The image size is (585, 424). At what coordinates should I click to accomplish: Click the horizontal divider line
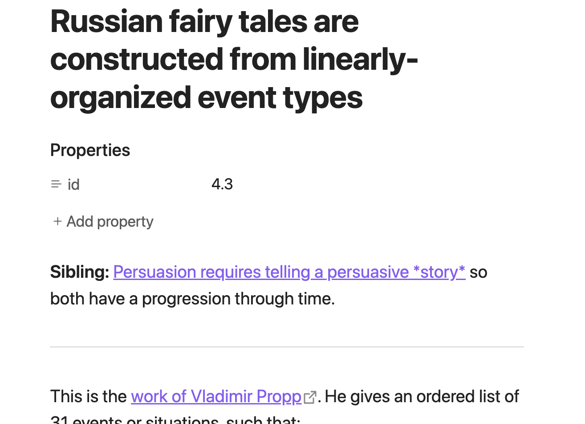point(287,347)
